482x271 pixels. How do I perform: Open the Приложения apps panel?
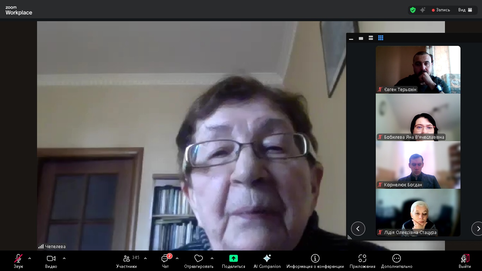tap(362, 260)
